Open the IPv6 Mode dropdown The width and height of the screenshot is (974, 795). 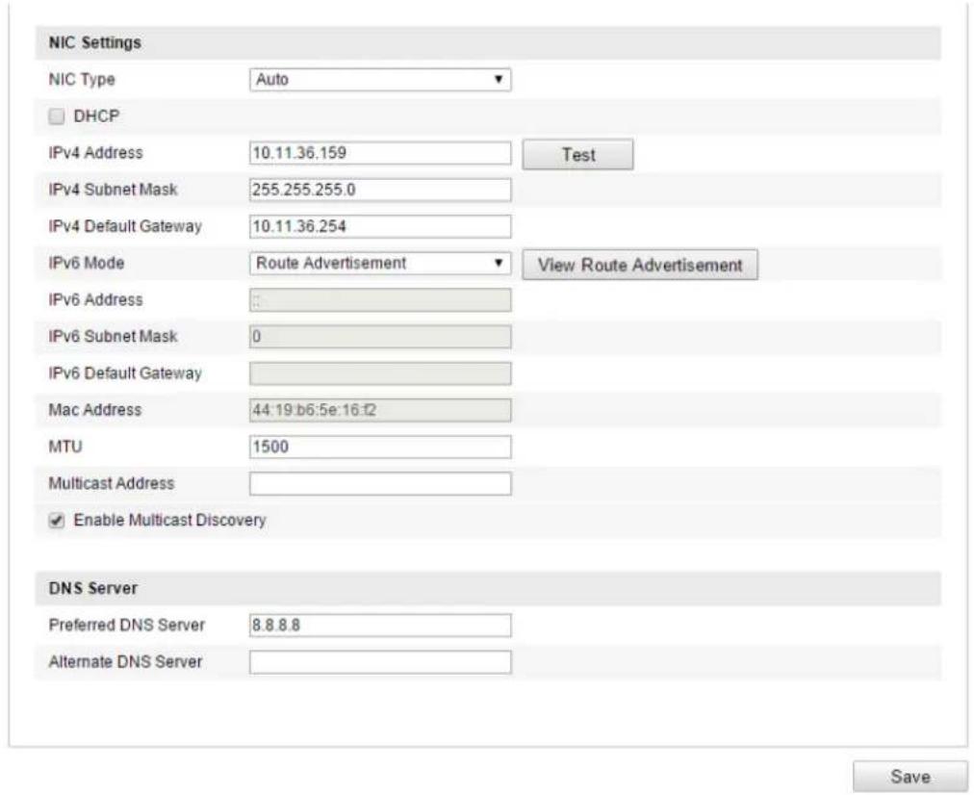[x=380, y=264]
